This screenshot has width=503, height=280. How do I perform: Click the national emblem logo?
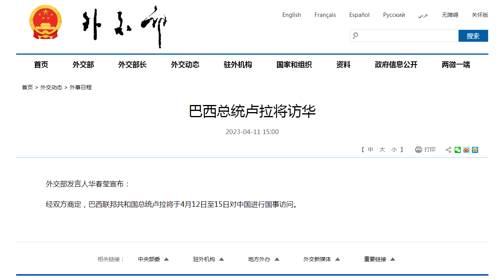click(x=45, y=22)
